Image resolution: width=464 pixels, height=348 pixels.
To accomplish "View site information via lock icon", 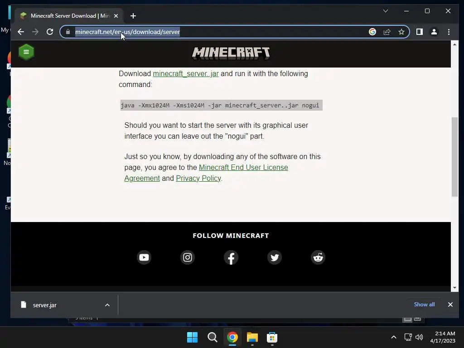I will coord(68,32).
